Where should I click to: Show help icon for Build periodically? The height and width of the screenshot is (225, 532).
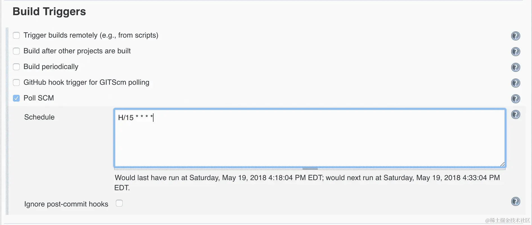click(x=515, y=67)
